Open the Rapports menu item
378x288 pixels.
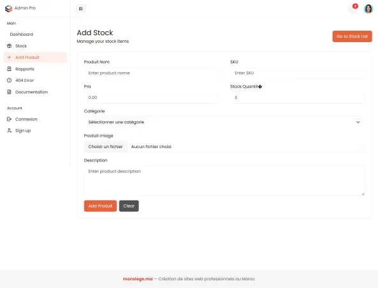coord(36,69)
